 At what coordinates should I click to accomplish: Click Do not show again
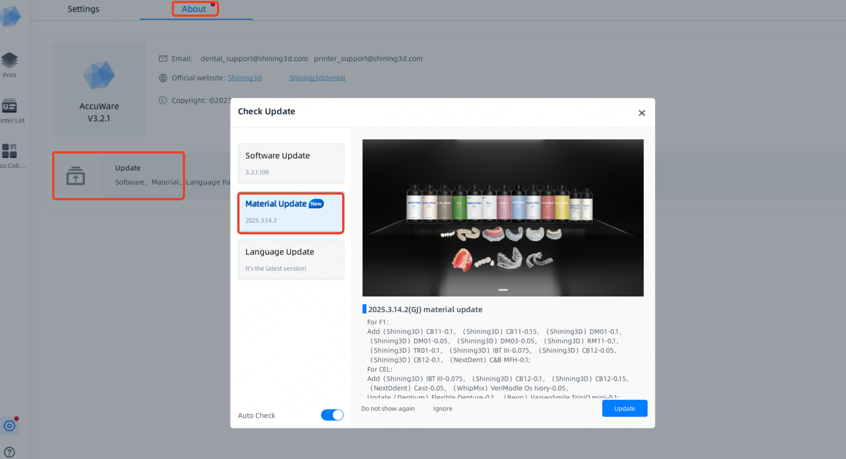point(388,409)
